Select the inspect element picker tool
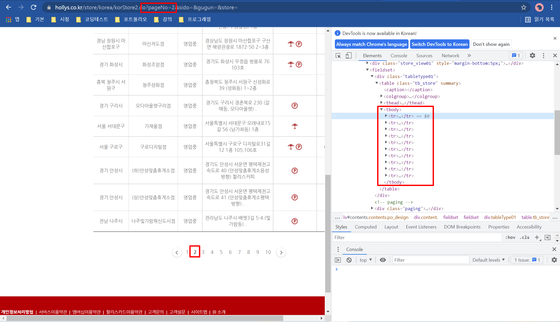The image size is (560, 322). click(338, 55)
